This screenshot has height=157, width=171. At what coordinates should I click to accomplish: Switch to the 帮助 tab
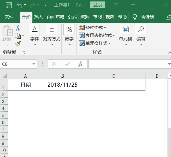tap(122, 17)
